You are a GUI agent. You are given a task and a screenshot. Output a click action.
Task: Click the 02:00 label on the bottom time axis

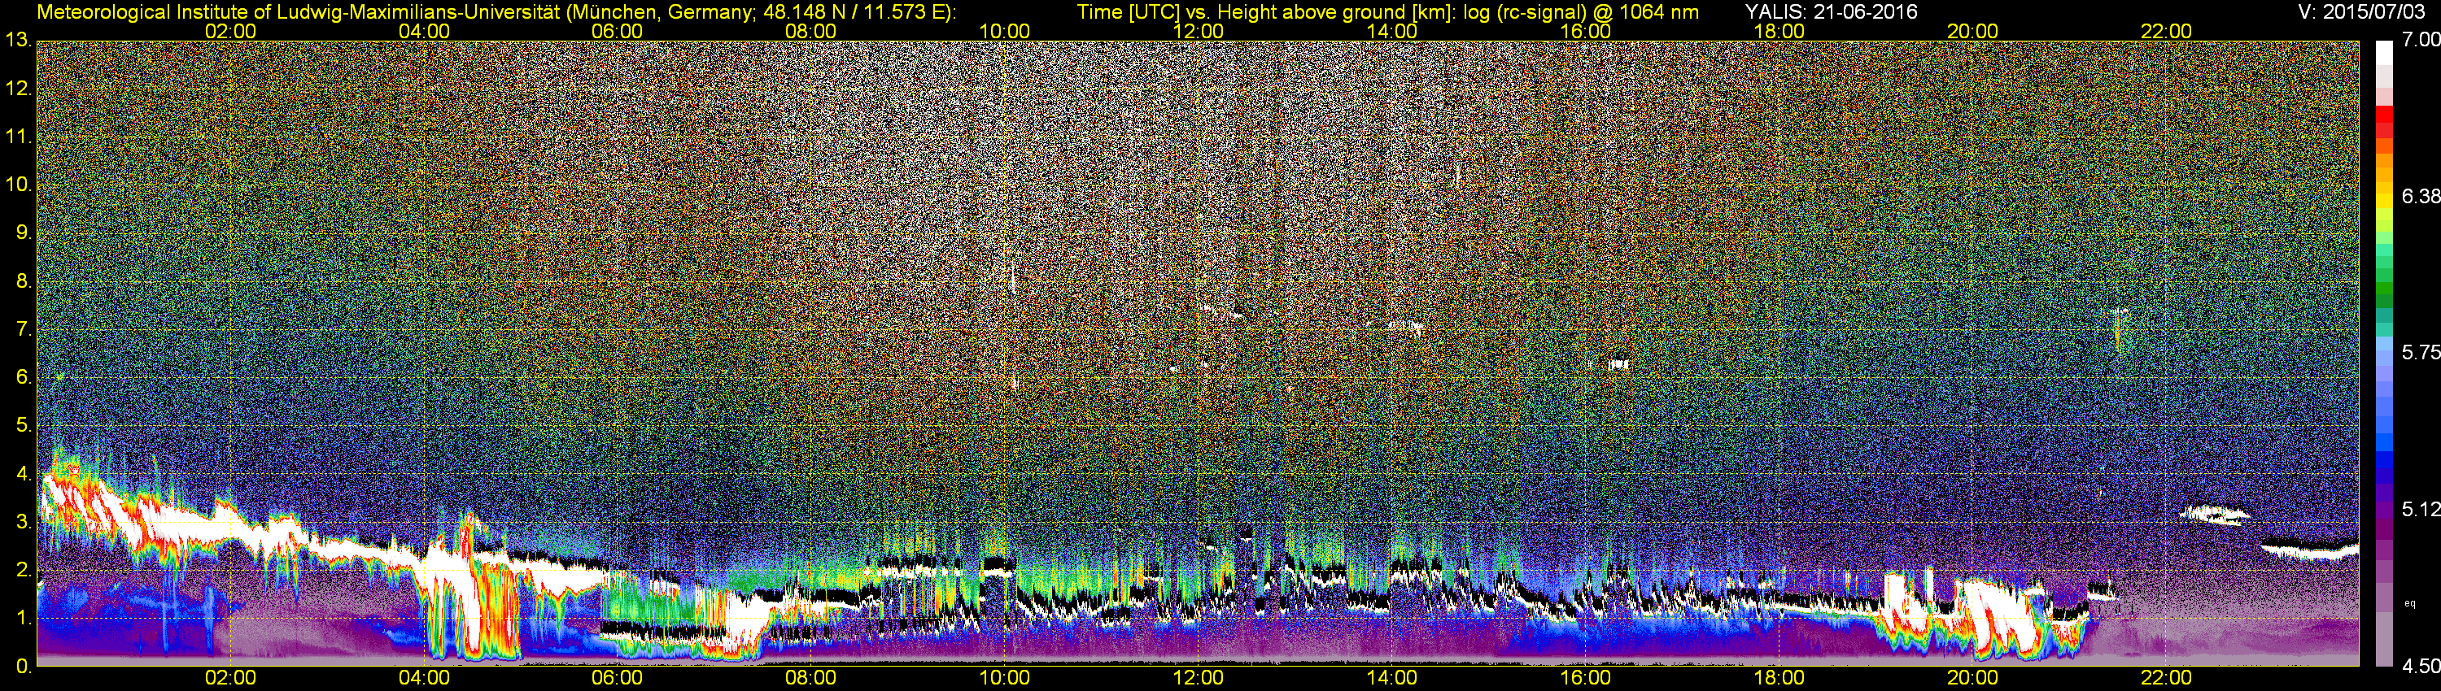pyautogui.click(x=230, y=679)
